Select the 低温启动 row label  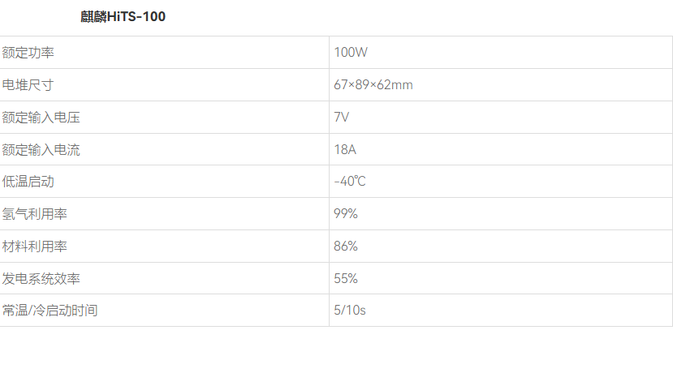[28, 182]
